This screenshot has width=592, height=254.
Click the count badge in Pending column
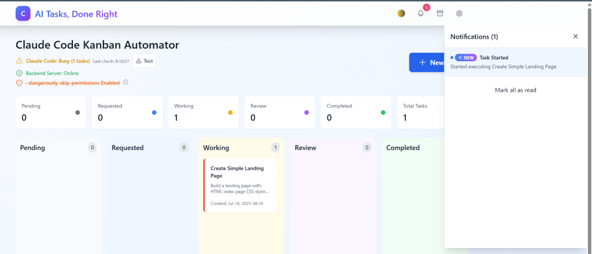click(92, 148)
